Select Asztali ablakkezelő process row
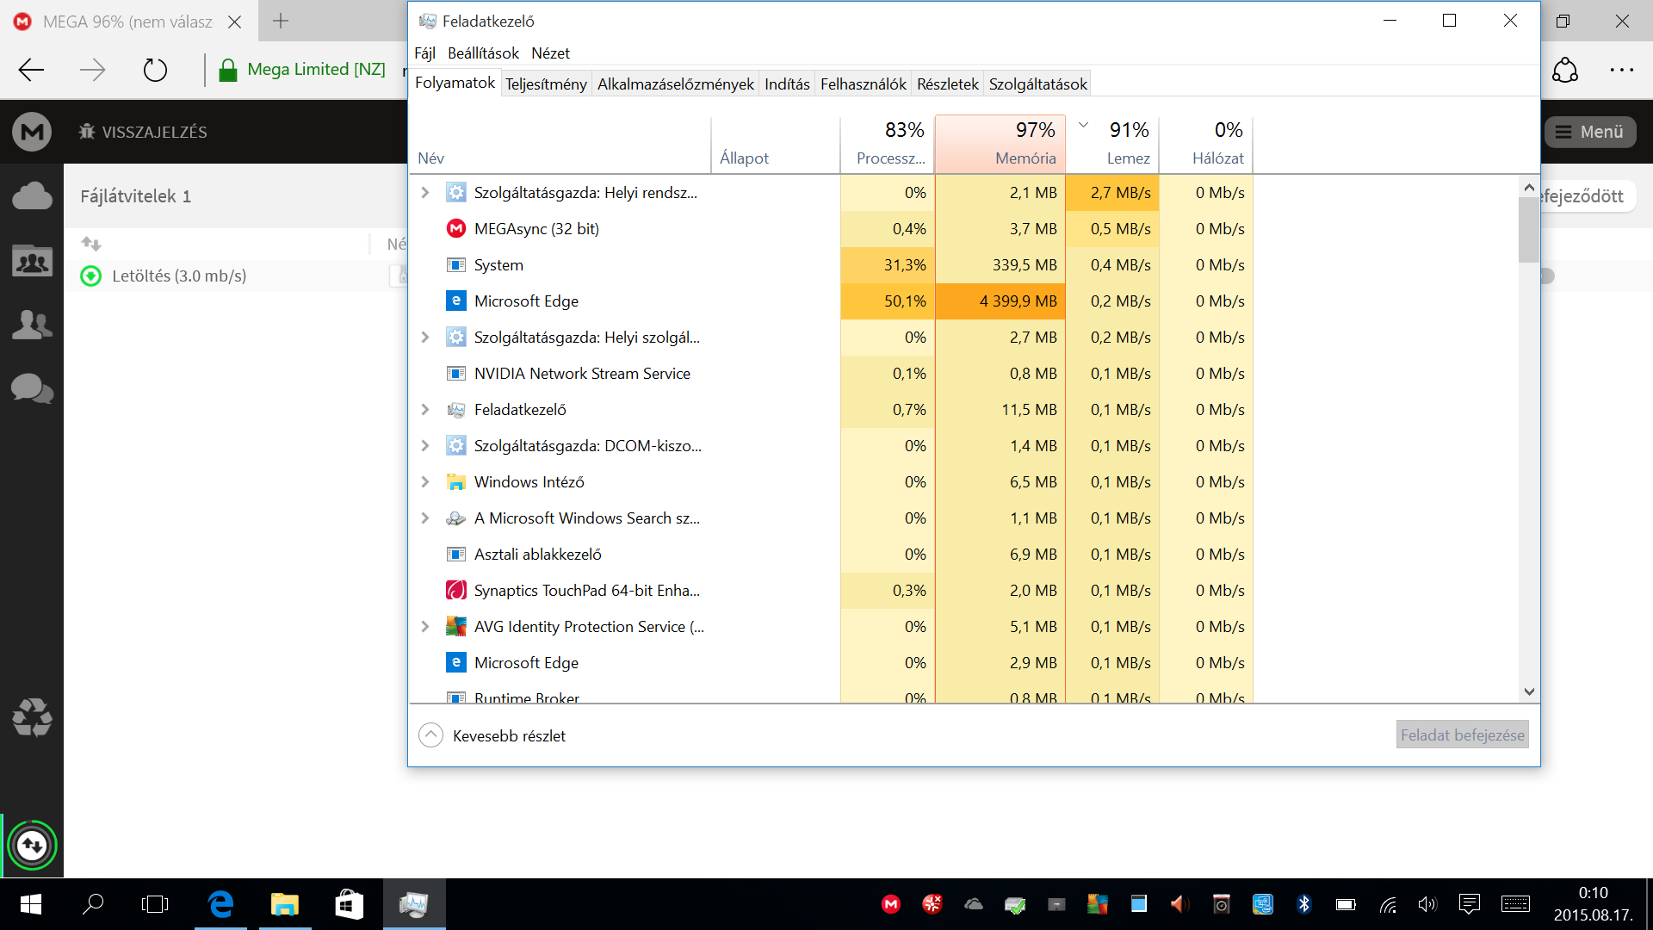 831,555
